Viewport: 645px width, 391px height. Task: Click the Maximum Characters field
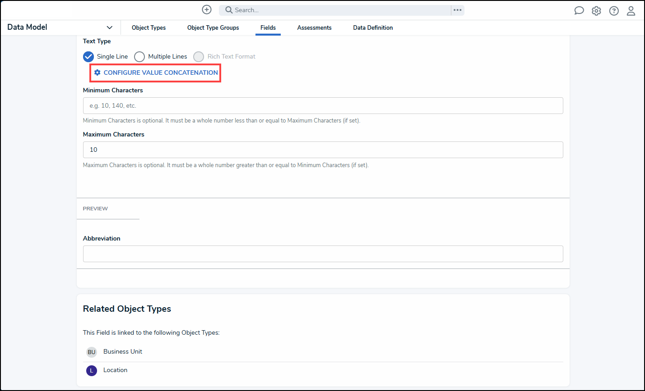[323, 150]
